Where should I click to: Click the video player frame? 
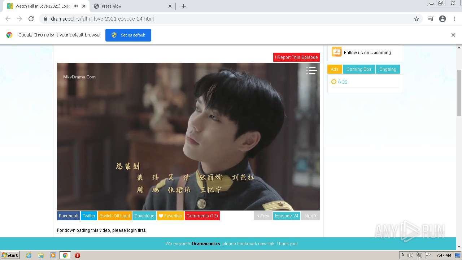click(188, 136)
